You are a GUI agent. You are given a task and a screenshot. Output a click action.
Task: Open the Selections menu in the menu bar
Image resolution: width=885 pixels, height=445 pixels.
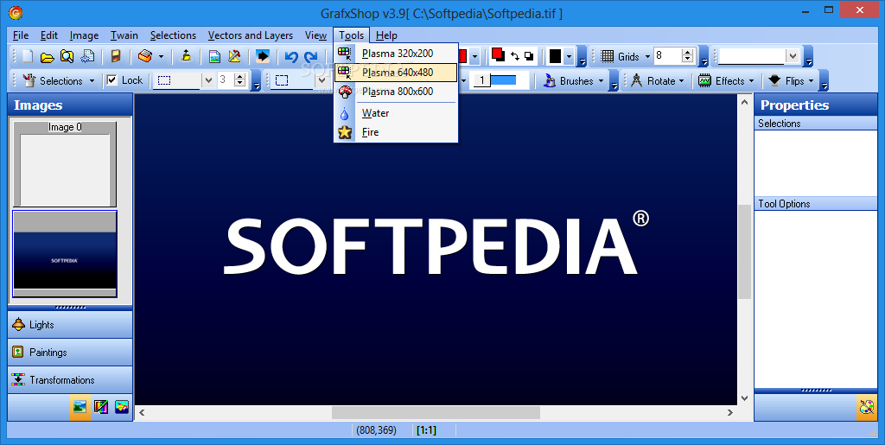(x=173, y=35)
